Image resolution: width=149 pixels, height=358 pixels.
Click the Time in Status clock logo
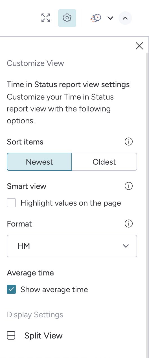coord(96,18)
